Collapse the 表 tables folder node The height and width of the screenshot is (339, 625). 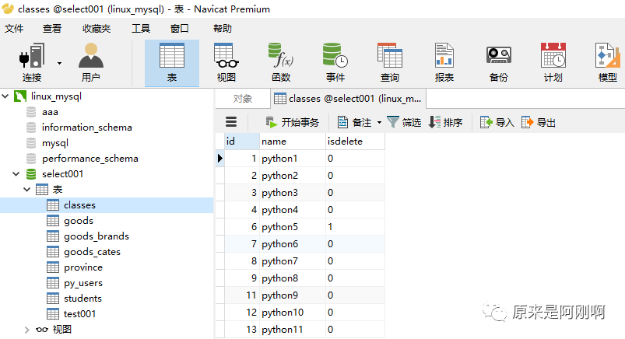26,189
